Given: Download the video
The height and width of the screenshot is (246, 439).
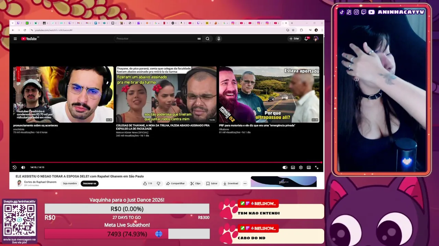Looking at the screenshot, I should coord(230,183).
